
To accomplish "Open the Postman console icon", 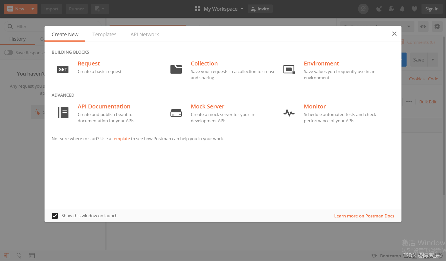I will tap(32, 256).
